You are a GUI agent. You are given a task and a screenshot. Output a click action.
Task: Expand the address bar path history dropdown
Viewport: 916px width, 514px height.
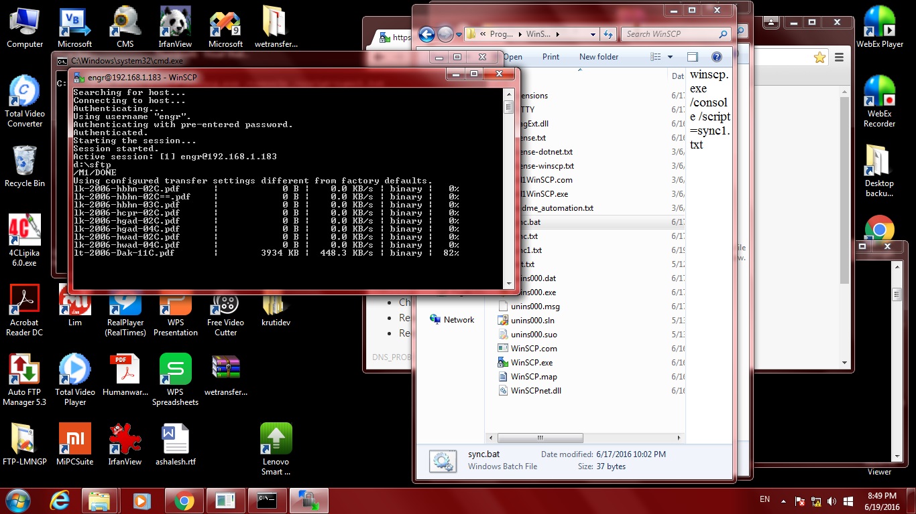pos(593,34)
